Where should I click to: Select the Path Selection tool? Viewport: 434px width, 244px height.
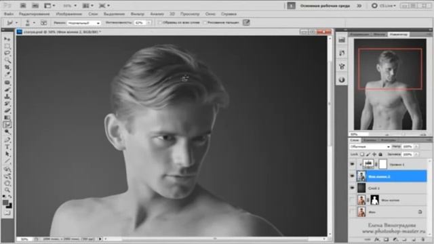[x=7, y=154]
